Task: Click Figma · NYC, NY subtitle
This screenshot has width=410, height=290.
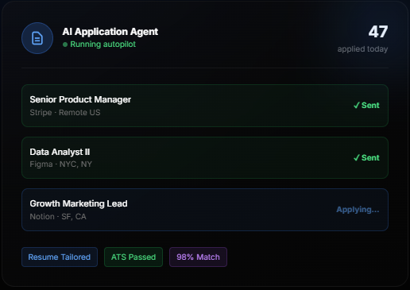Action: click(61, 164)
